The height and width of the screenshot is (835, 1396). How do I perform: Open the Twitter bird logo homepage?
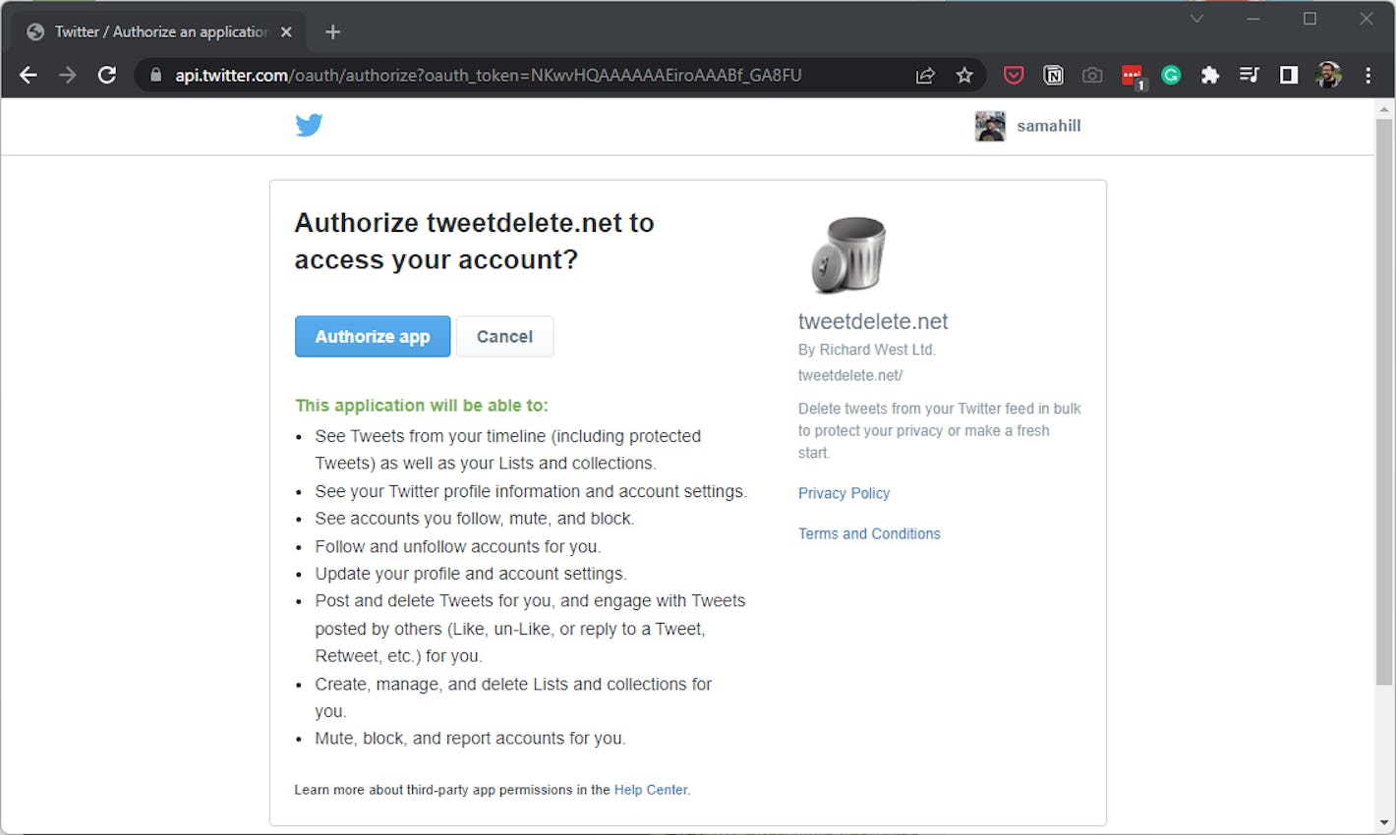point(309,125)
